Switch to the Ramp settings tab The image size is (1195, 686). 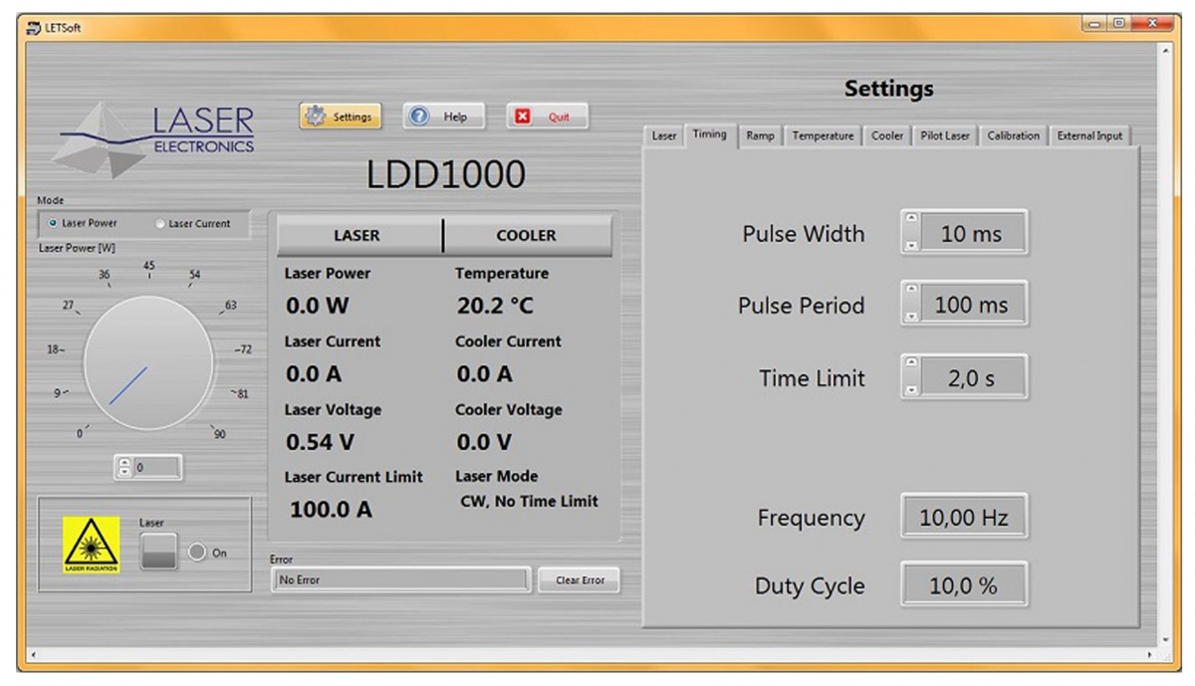pos(760,136)
